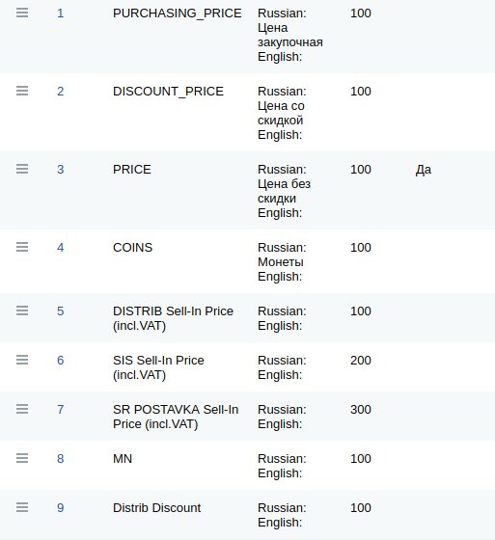Open the hamburger menu for PURCHASING_PRICE row
Viewport: 495px width, 540px height.
coord(22,13)
